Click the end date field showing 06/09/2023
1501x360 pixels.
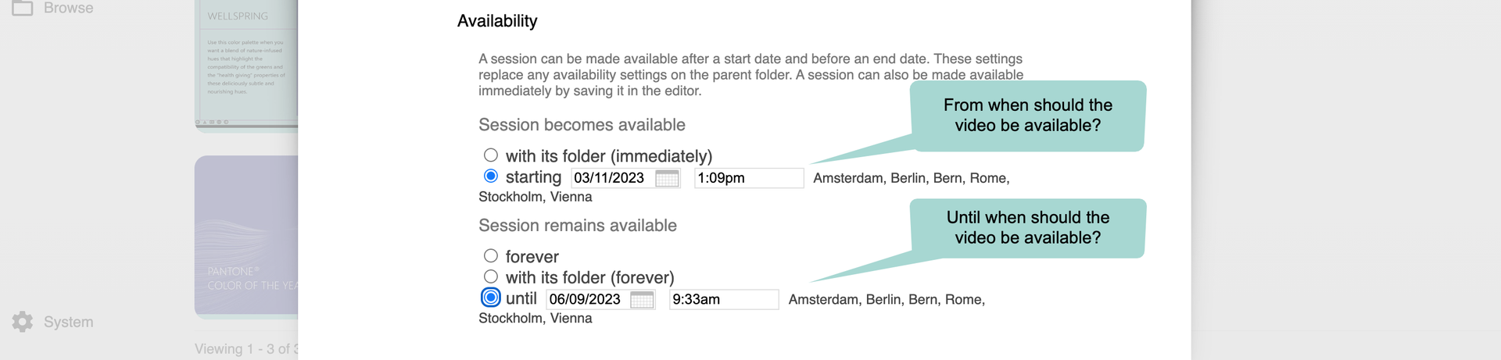point(586,300)
